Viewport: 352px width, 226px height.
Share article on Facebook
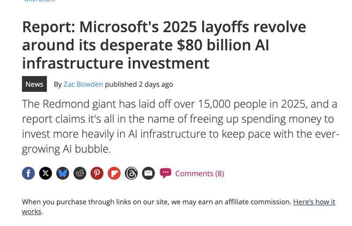[28, 173]
